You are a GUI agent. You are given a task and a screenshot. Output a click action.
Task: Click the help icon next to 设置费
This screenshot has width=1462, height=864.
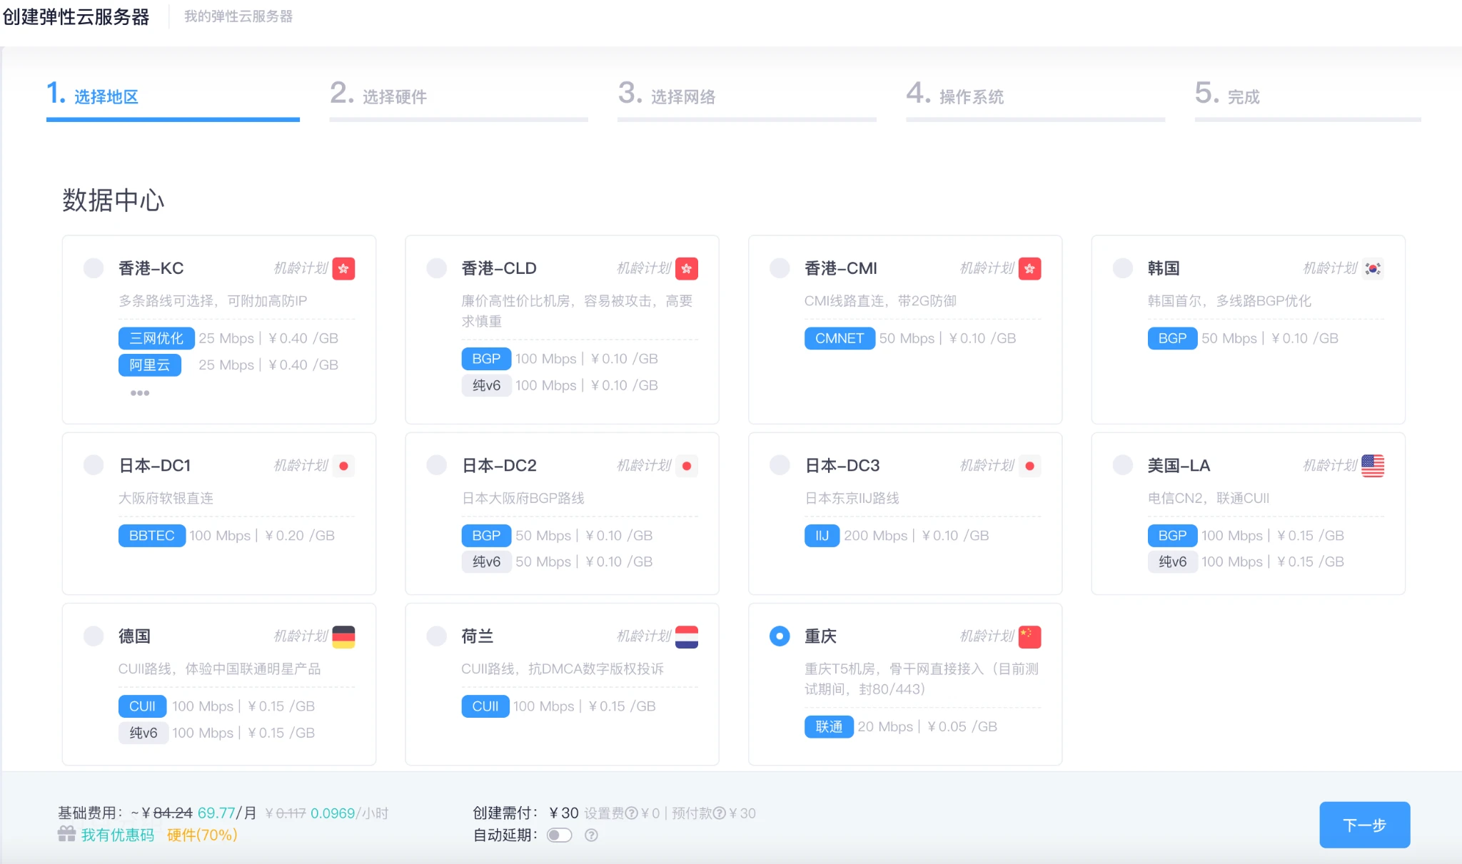pos(631,813)
